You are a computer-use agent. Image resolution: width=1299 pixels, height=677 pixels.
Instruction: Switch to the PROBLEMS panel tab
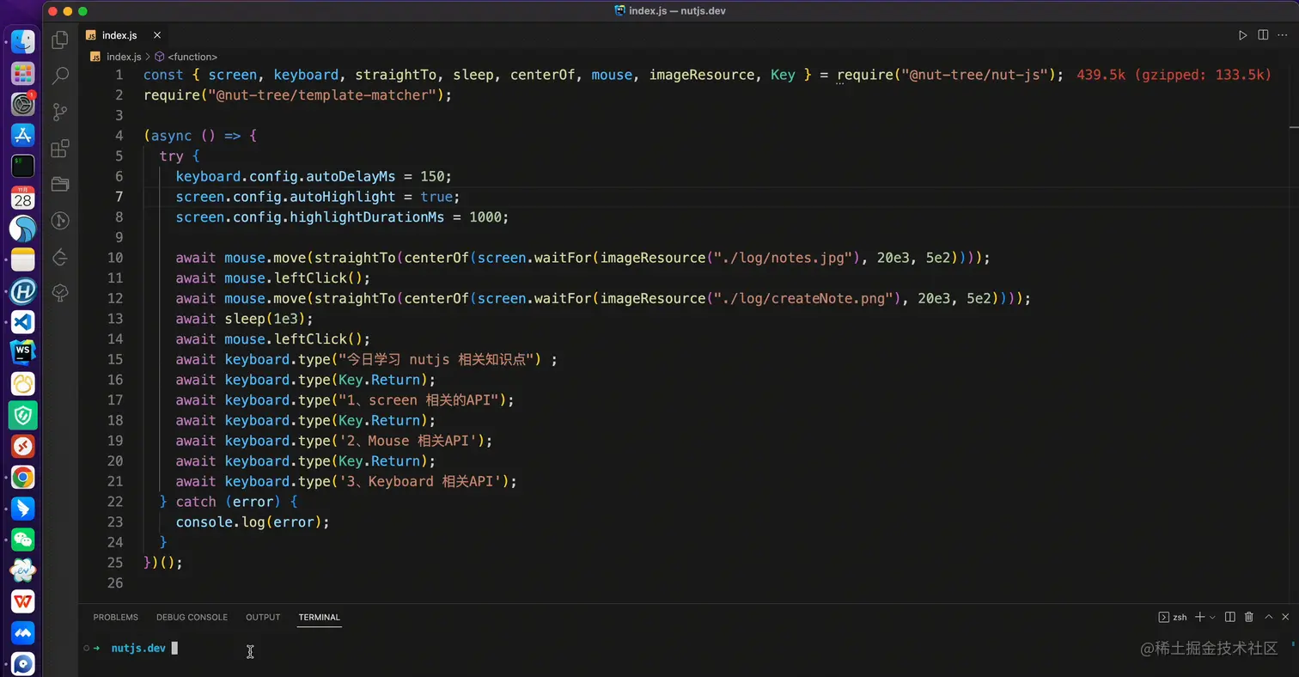[x=116, y=617]
